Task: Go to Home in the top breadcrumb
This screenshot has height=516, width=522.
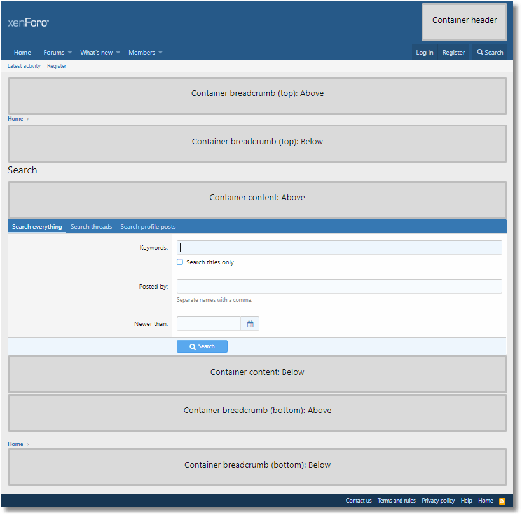Action: [15, 119]
